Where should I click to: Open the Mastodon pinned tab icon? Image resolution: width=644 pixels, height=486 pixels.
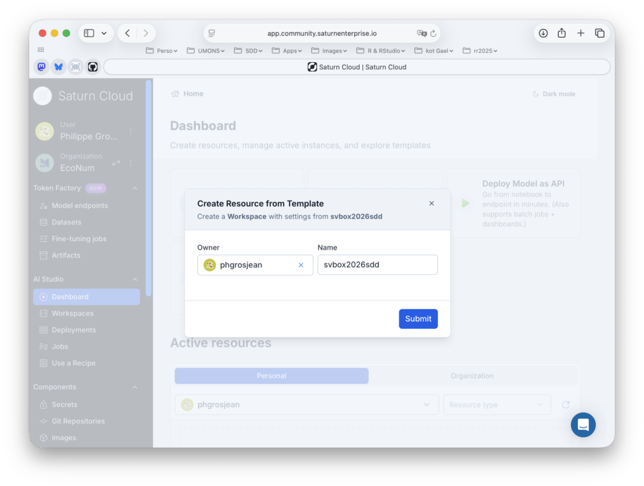point(42,67)
